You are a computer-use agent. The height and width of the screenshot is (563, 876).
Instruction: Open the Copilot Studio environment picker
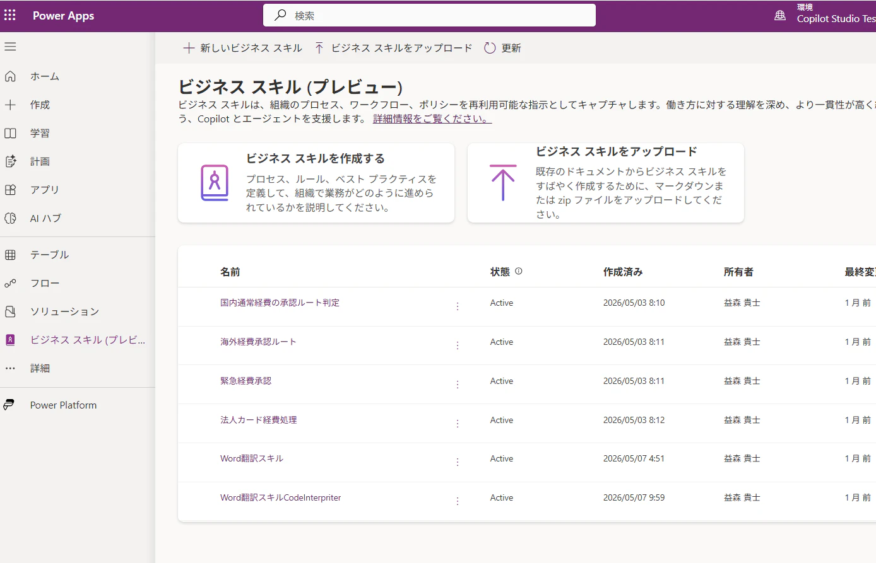point(836,14)
